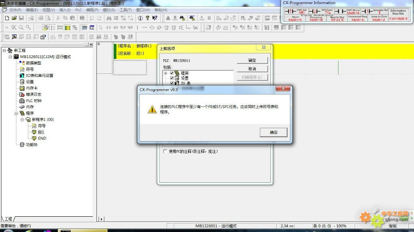
Task: Collapse the 新工程 root tree node
Action: (4, 50)
